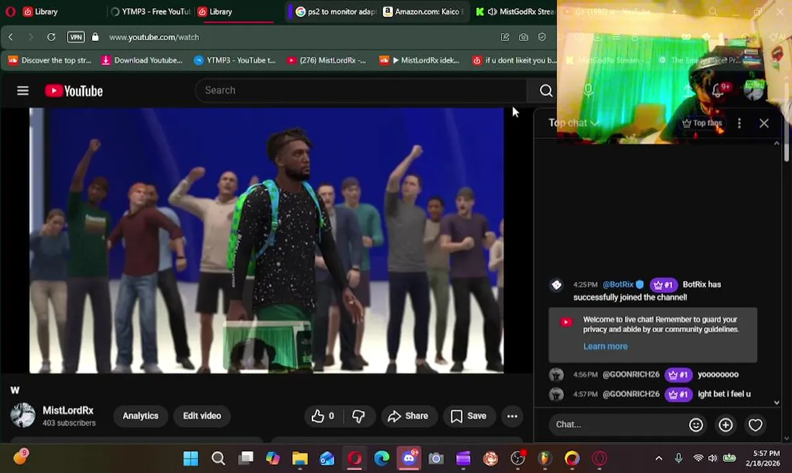This screenshot has width=792, height=473.
Task: Send a heart reaction in chat
Action: (755, 425)
